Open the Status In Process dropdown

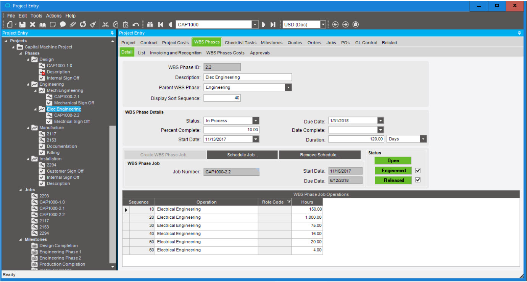[x=256, y=121]
